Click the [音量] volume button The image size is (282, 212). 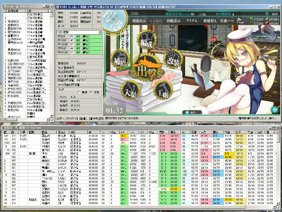pyautogui.click(x=83, y=118)
